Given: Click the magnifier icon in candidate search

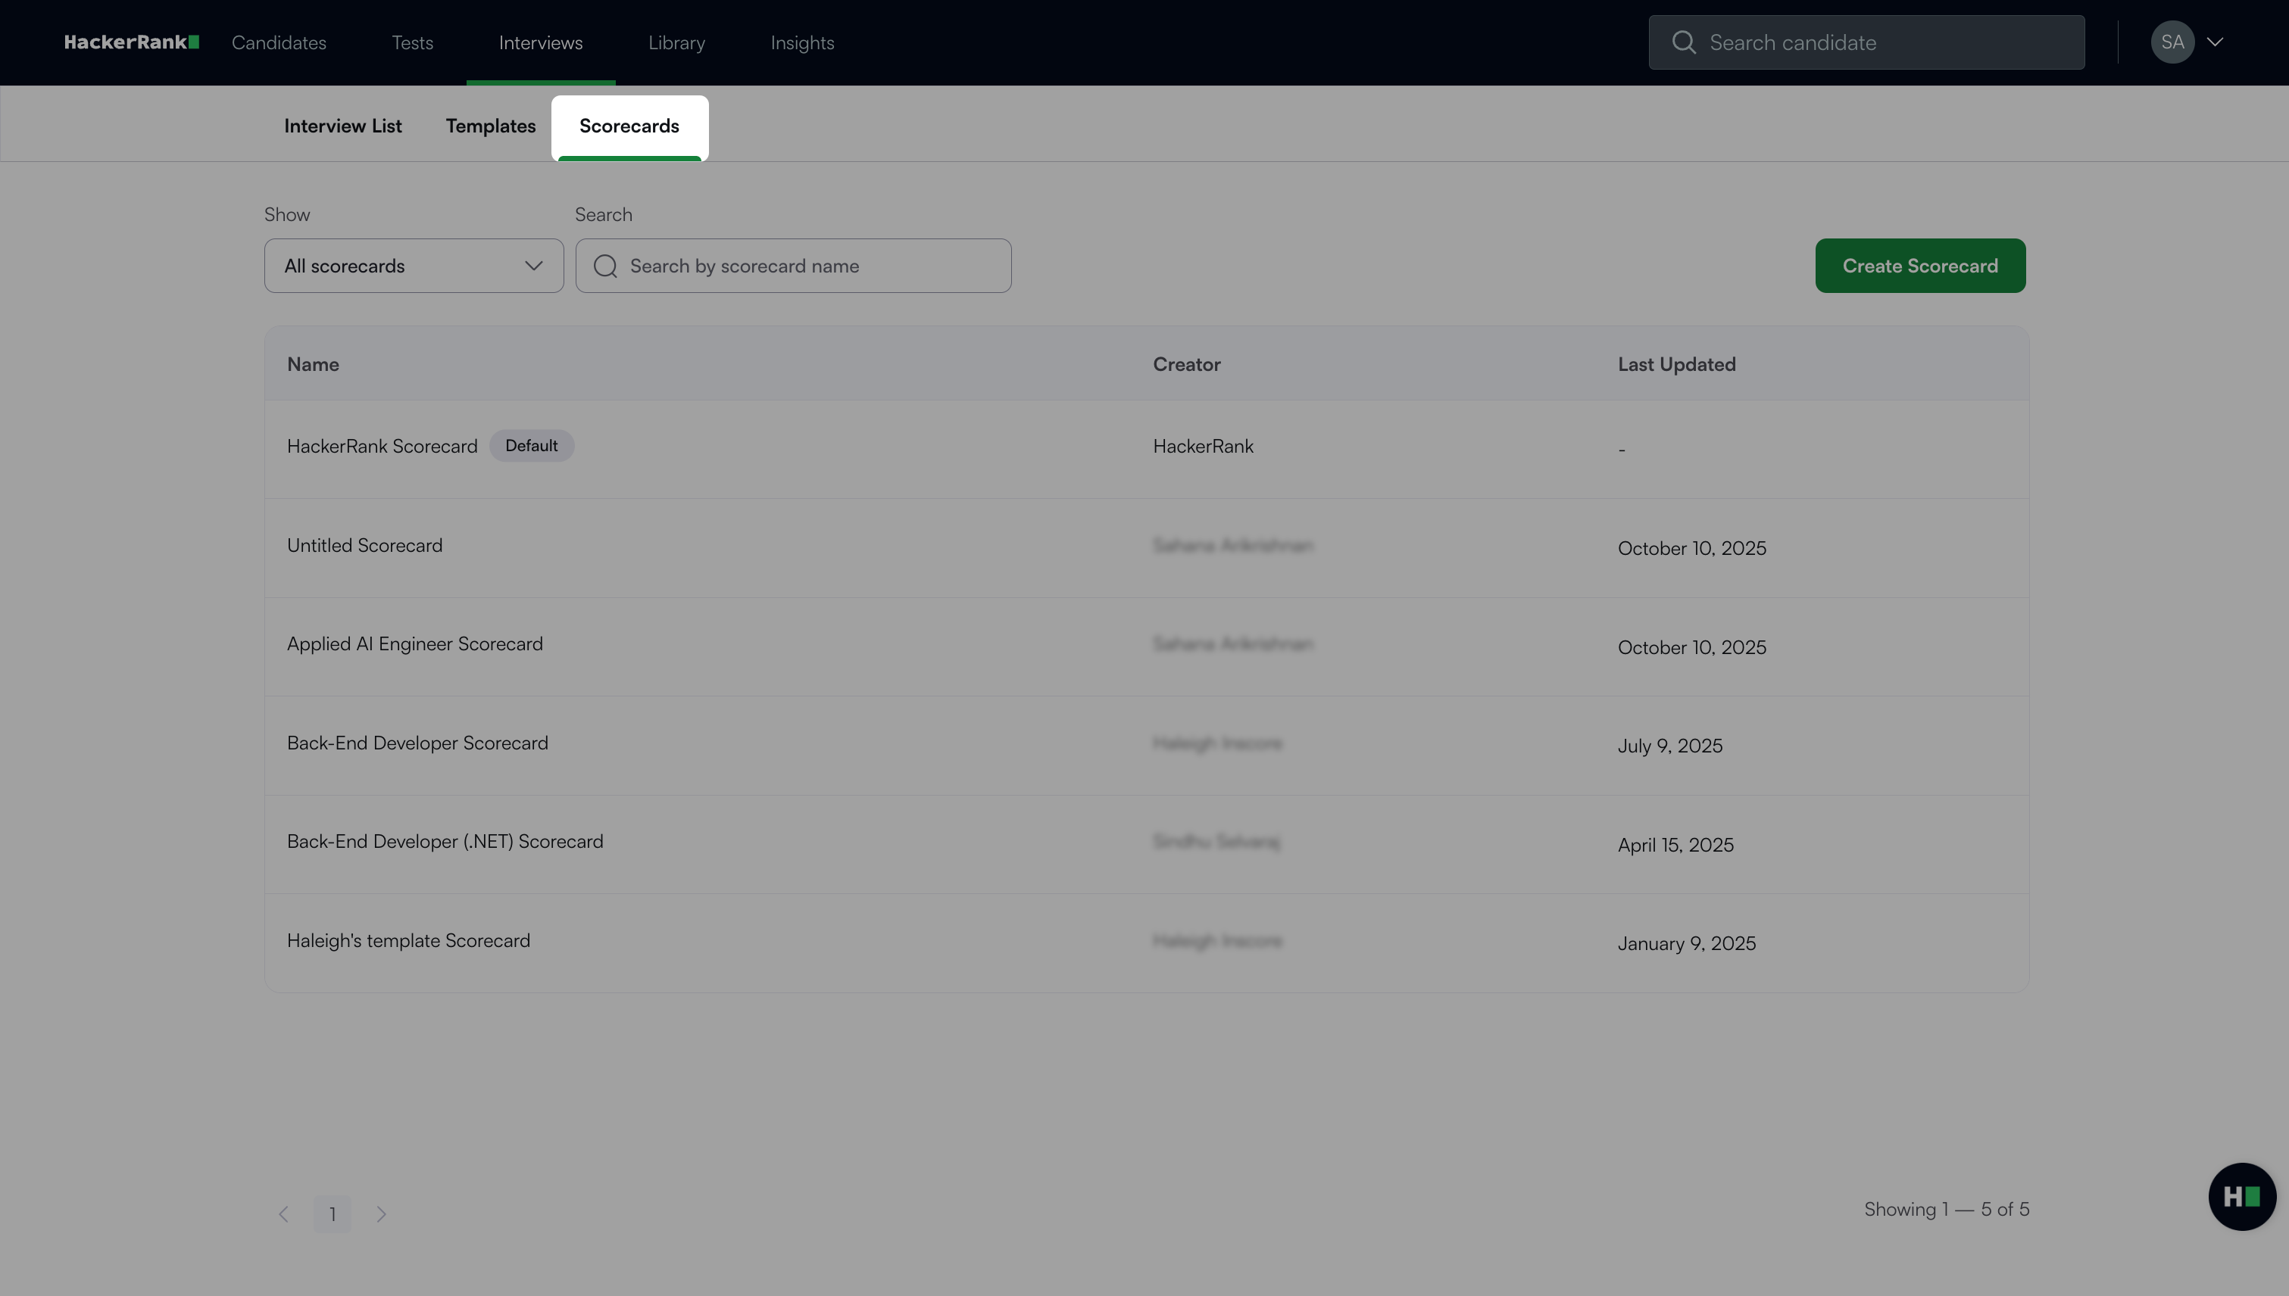Looking at the screenshot, I should [x=1683, y=42].
